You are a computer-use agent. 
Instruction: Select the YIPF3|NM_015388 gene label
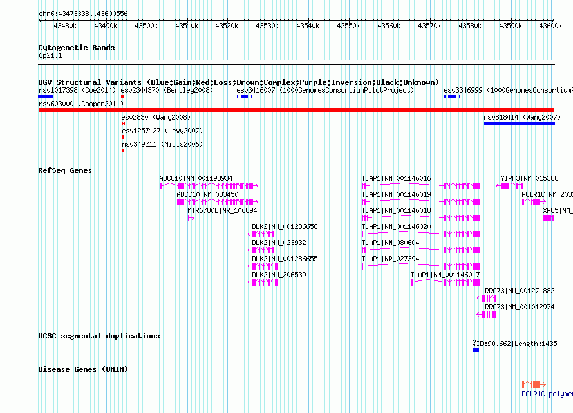529,179
